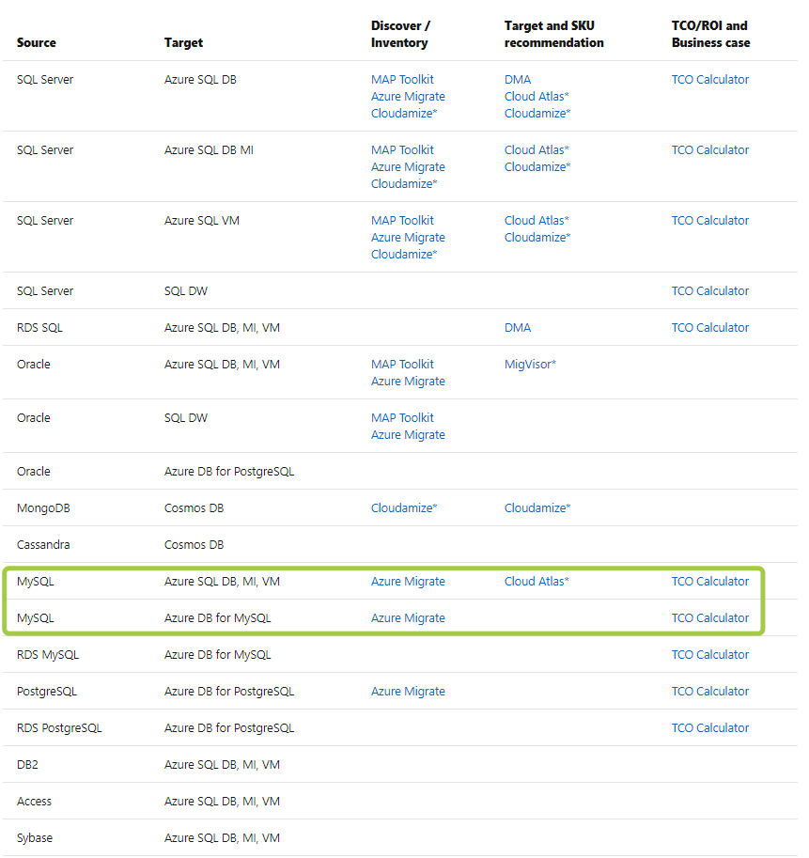Viewport: 809px width, 858px height.
Task: Open Cloudamize* SKU link in Azure SQL DB MI row
Action: point(537,167)
